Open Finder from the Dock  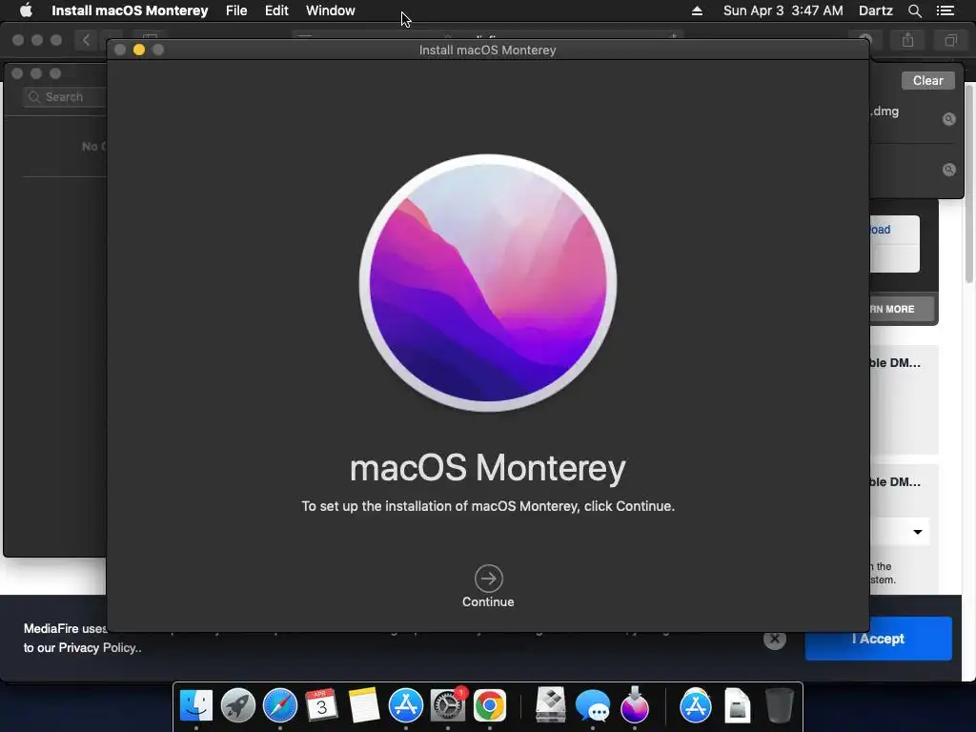196,705
